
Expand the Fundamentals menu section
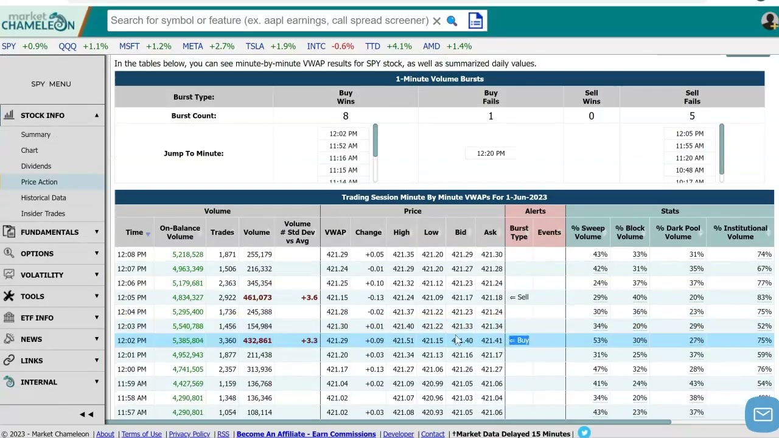pyautogui.click(x=96, y=232)
